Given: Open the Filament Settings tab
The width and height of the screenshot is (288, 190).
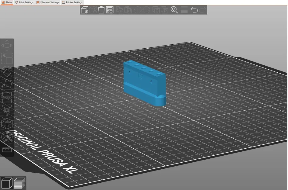Looking at the screenshot, I should (x=48, y=2).
